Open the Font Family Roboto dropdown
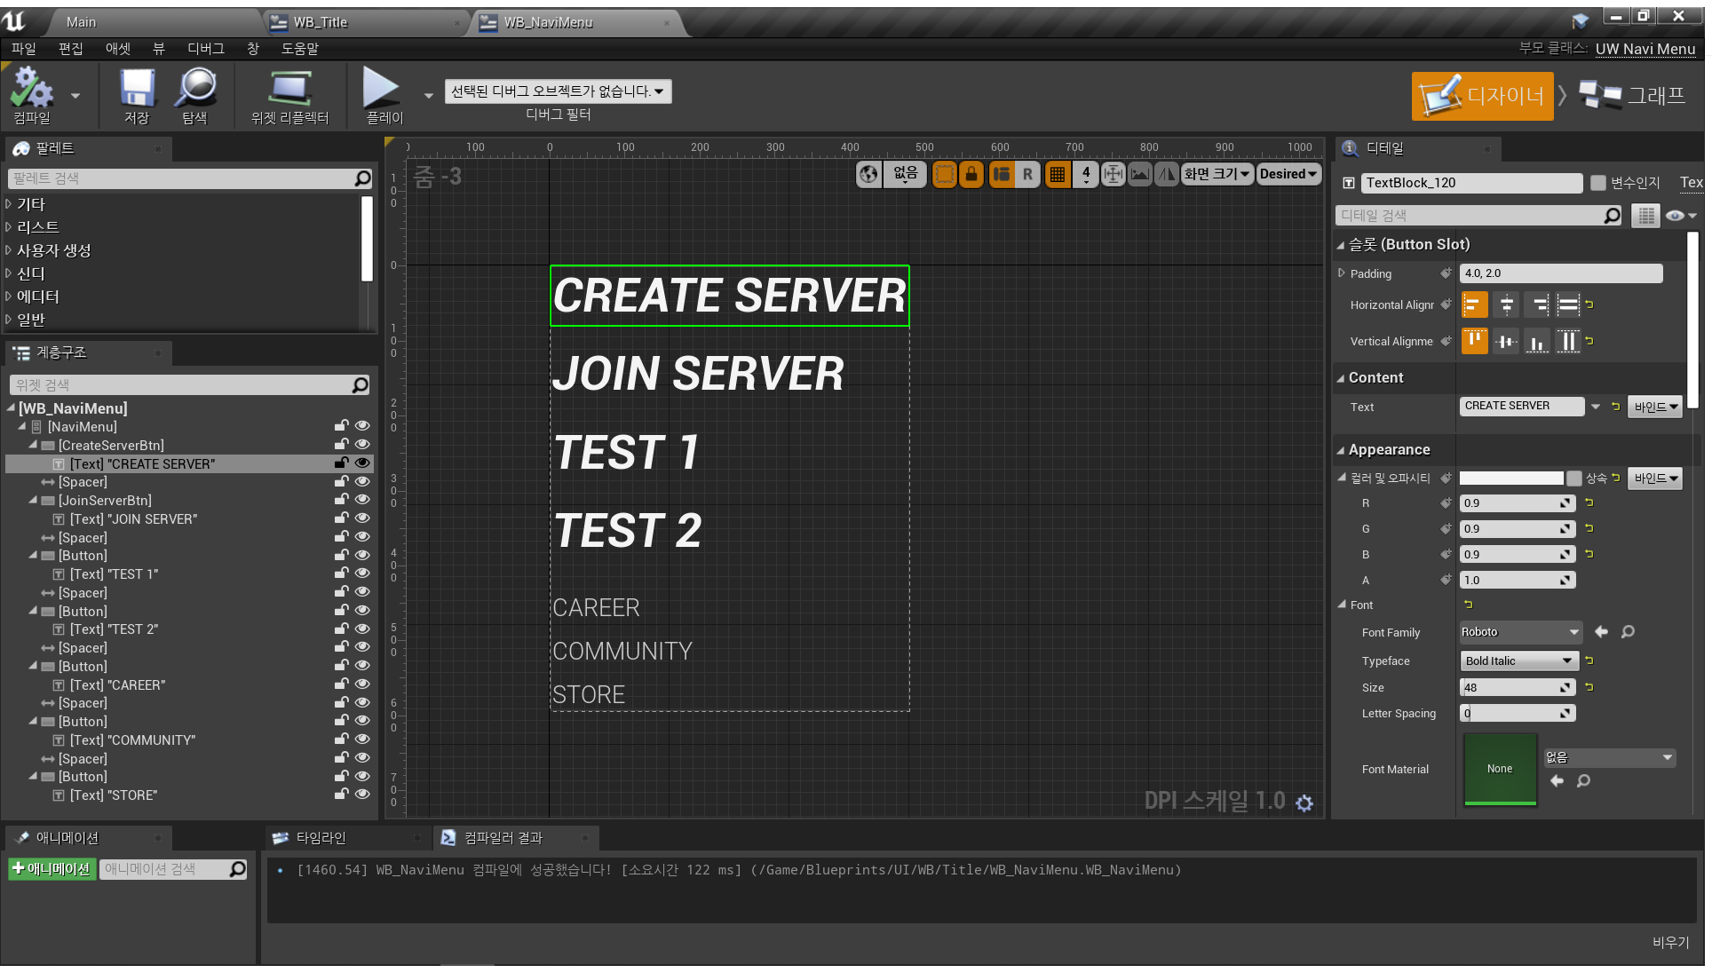The height and width of the screenshot is (973, 1712). (1521, 632)
